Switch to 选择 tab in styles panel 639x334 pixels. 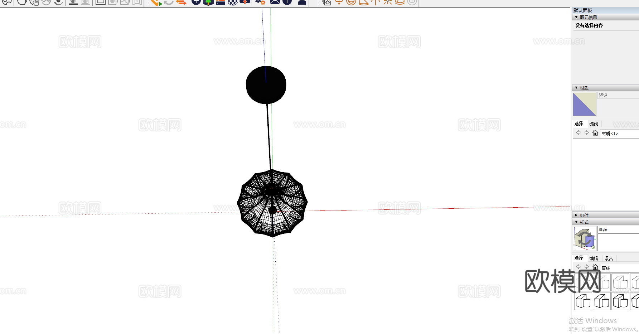point(579,258)
